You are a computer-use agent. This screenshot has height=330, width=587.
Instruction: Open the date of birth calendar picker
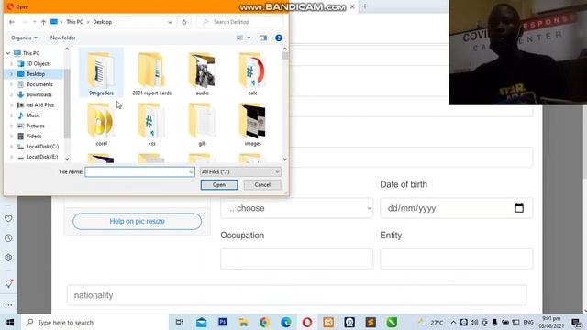tap(519, 208)
